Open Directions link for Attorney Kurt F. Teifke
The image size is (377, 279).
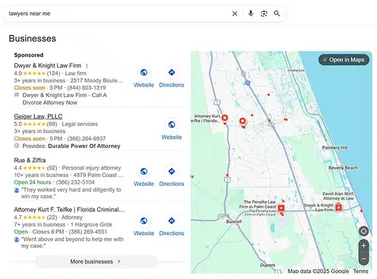(x=172, y=234)
